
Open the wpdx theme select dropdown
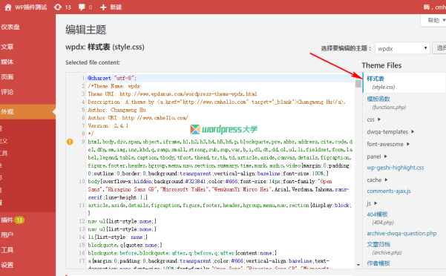[402, 48]
